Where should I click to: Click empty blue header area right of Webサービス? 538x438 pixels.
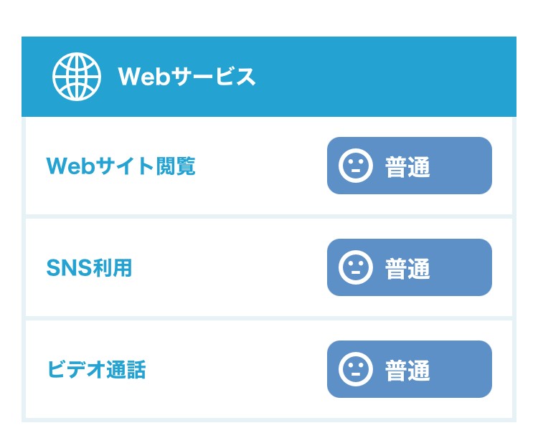point(387,77)
